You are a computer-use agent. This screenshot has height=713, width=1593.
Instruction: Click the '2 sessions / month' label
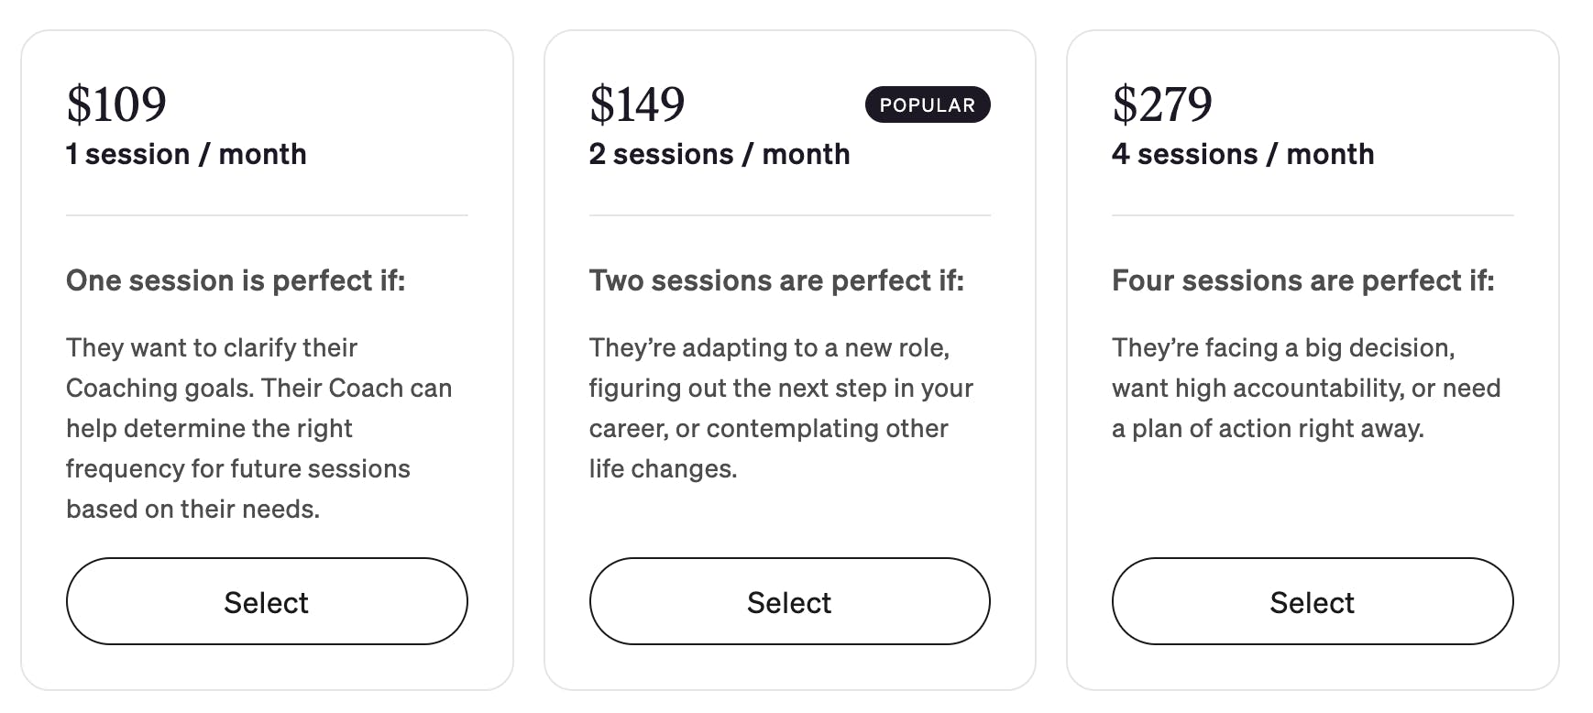pos(720,154)
